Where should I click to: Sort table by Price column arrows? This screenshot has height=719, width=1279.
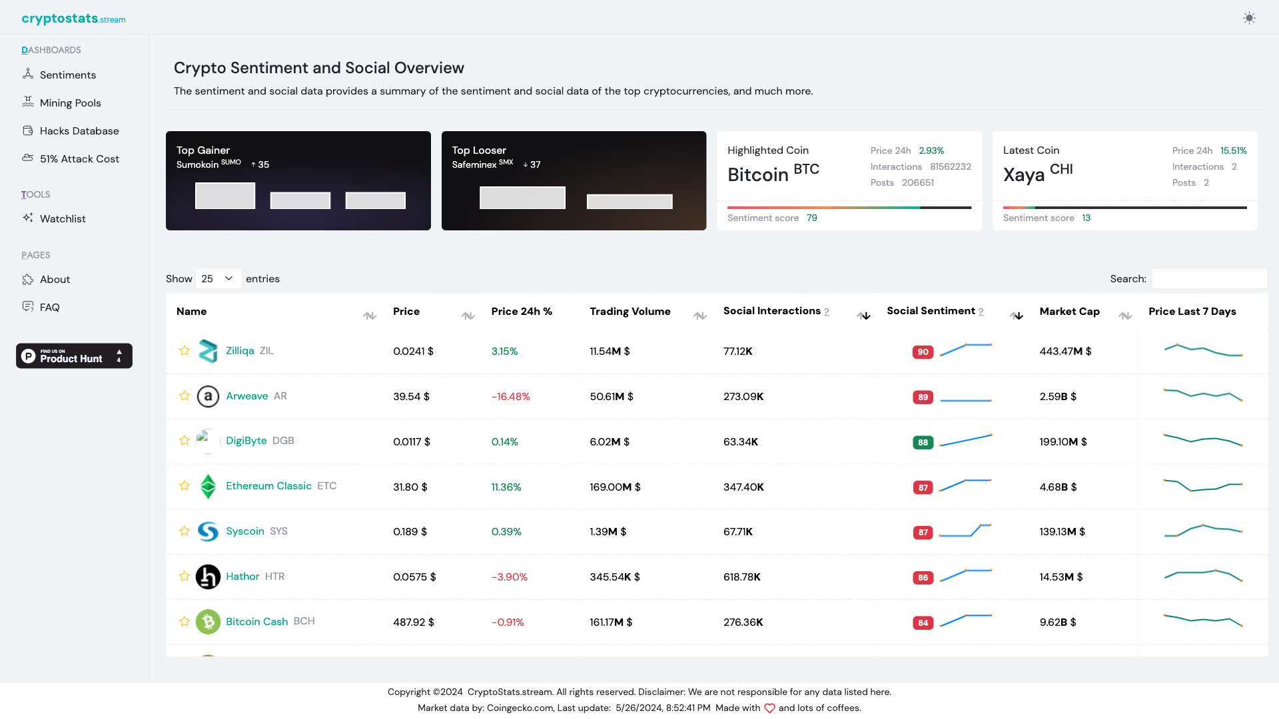[x=468, y=316]
